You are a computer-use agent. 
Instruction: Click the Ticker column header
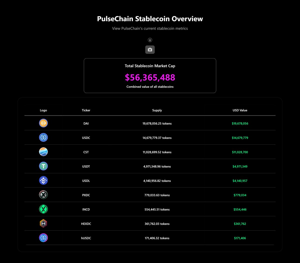86,110
